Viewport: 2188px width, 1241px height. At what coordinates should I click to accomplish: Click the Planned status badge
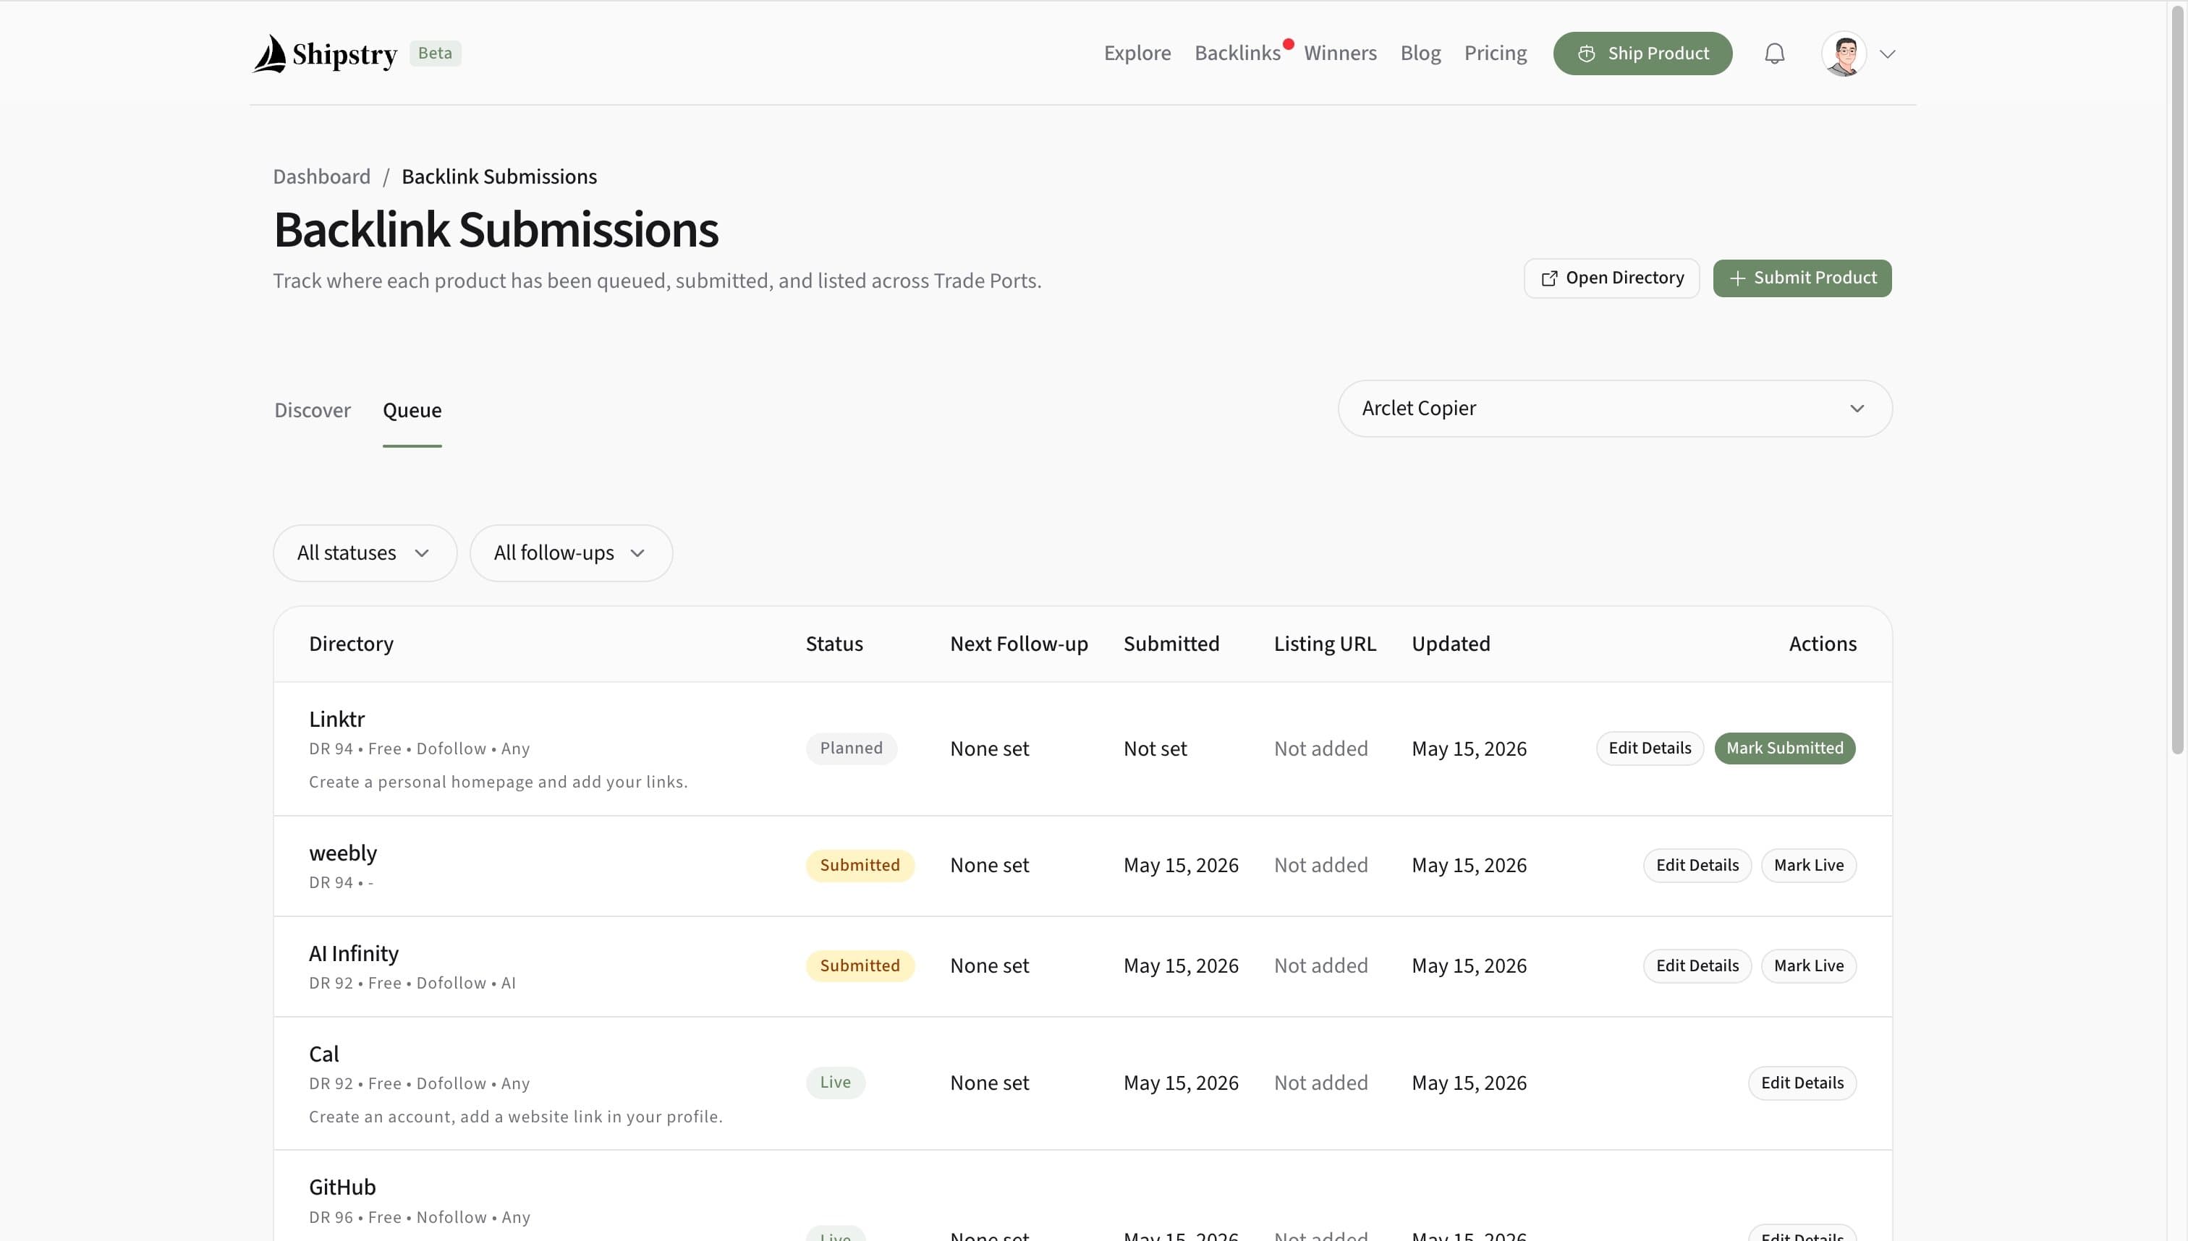(x=851, y=749)
